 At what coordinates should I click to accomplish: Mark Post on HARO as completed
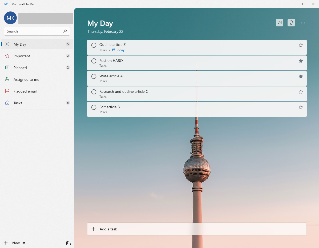coord(94,61)
